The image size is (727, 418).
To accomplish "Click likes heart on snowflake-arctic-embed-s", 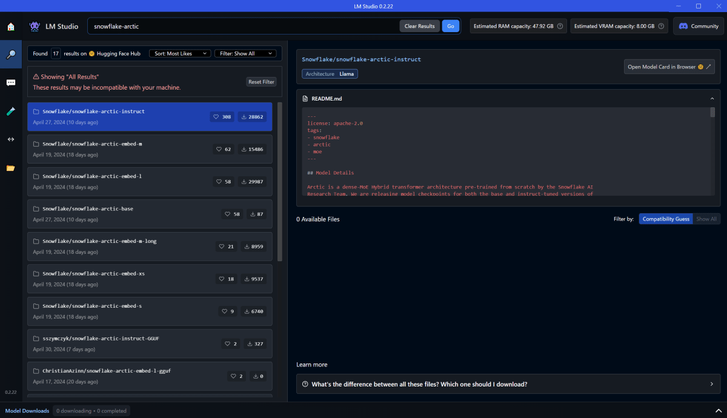I will pos(225,311).
